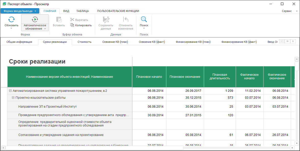Open the Форма ввода/вывода dropdown
The width and height of the screenshot is (300, 151).
click(20, 11)
